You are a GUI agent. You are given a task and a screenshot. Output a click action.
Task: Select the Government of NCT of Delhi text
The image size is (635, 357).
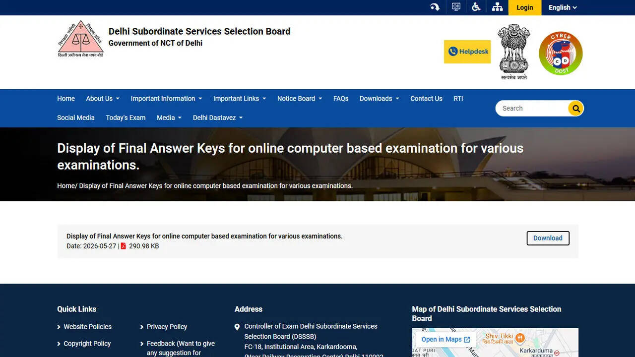155,43
